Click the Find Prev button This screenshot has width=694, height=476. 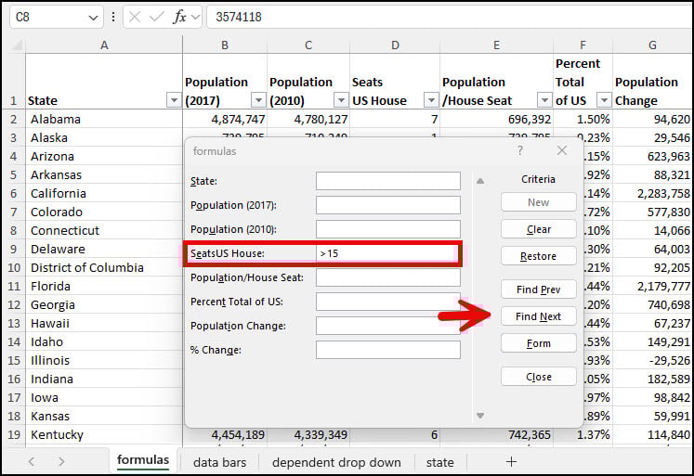coord(539,289)
